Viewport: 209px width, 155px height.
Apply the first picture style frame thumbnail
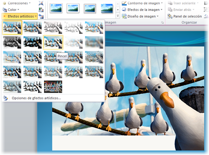[x=56, y=8]
